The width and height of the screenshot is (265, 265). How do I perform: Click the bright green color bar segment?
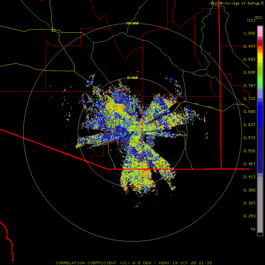click(260, 80)
